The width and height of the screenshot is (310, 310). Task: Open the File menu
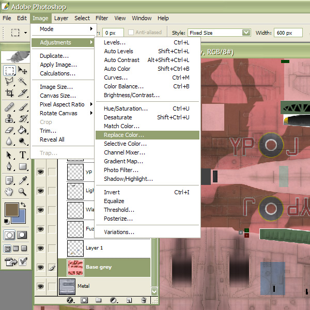(x=7, y=18)
